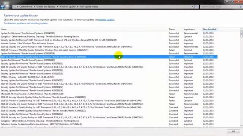Open the Installed Updates link
The height and width of the screenshot is (136, 243).
(106, 20)
